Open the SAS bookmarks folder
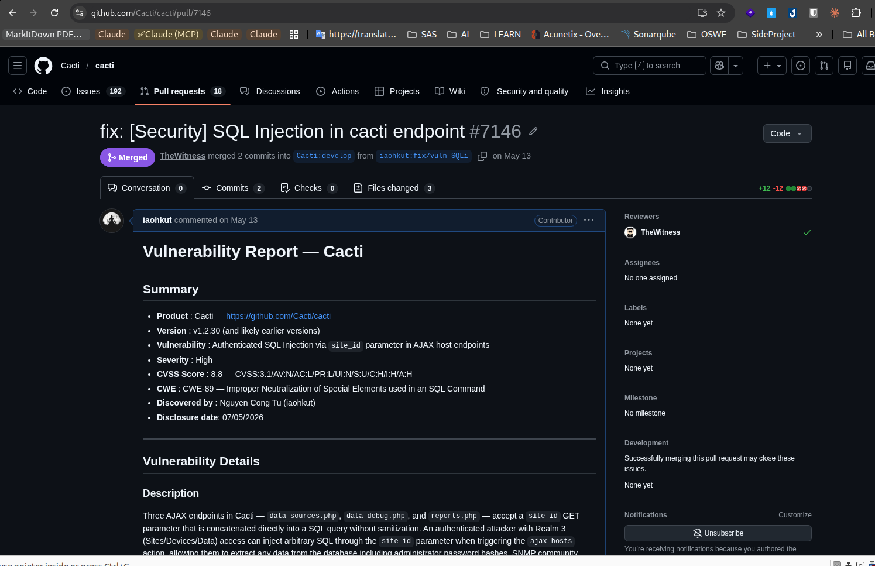 click(x=422, y=35)
